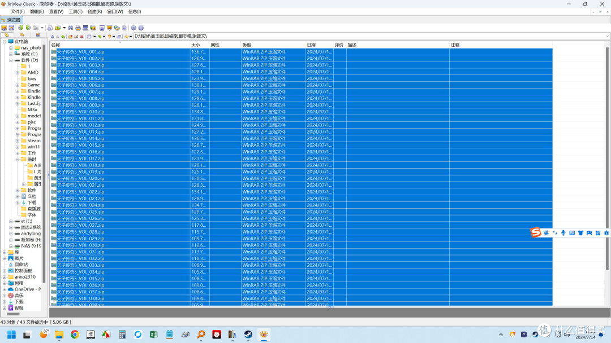The height and width of the screenshot is (343, 611).
Task: Toggle Sogou 英 language mode
Action: pyautogui.click(x=546, y=232)
